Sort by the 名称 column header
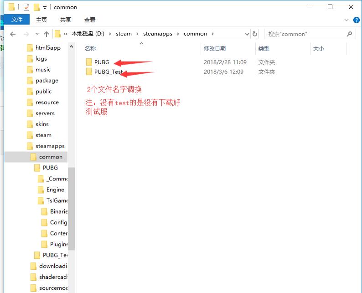Screen dimensions: 362x293 [90, 48]
